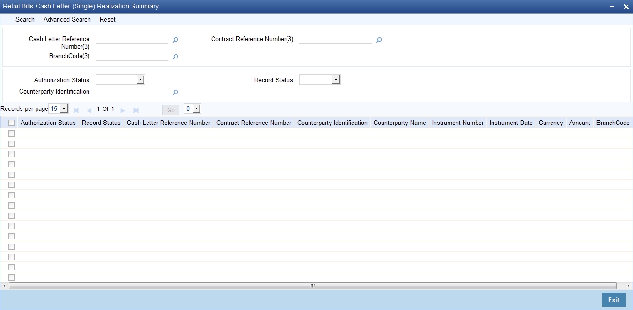Click the Counterparty Identification input field
This screenshot has width=633, height=310.
pyautogui.click(x=132, y=92)
